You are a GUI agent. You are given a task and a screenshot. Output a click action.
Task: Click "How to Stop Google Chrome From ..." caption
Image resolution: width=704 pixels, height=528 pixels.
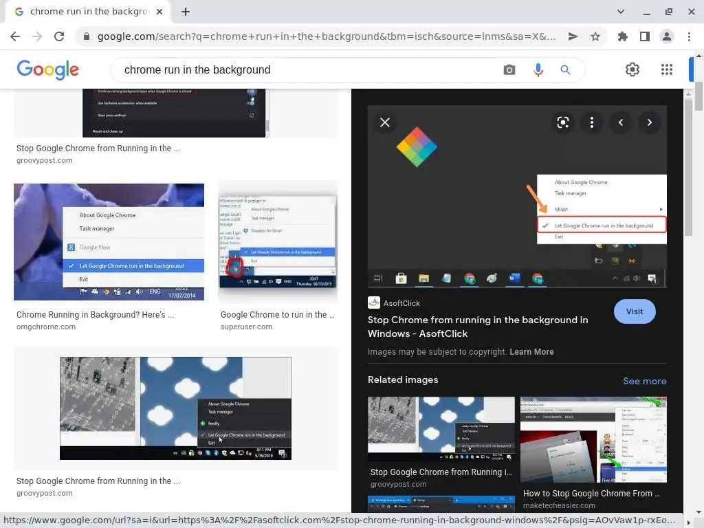click(591, 494)
